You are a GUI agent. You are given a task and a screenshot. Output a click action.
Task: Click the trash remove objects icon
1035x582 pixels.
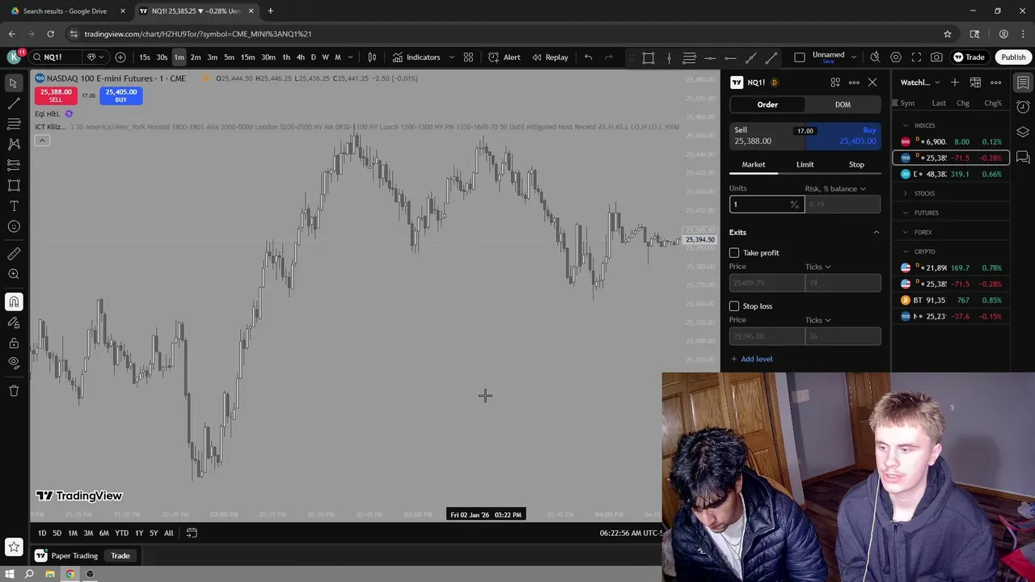tap(14, 390)
